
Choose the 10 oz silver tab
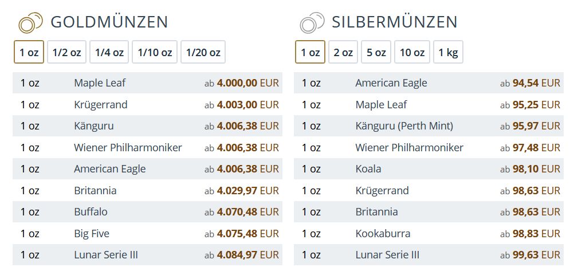412,52
